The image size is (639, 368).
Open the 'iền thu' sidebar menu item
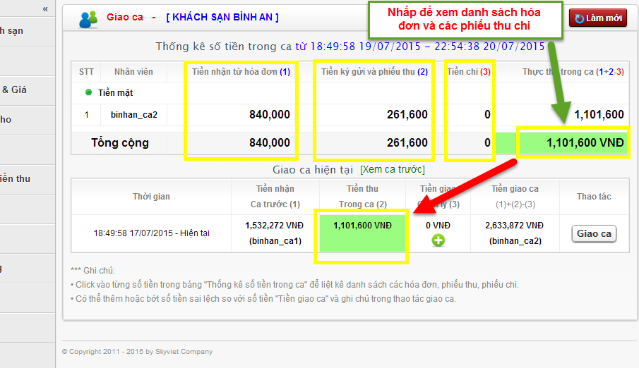point(15,178)
